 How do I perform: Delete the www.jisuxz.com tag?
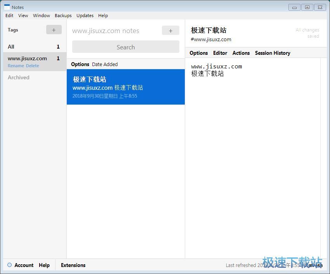[x=32, y=66]
